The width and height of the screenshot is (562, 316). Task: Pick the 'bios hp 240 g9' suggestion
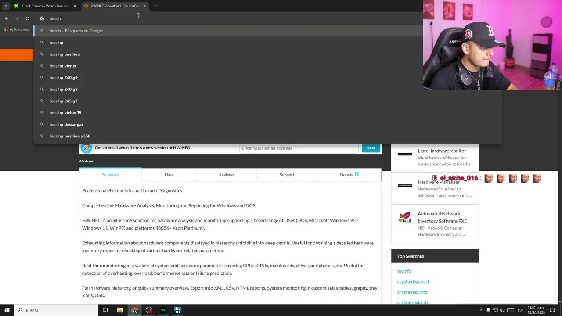tap(228, 78)
